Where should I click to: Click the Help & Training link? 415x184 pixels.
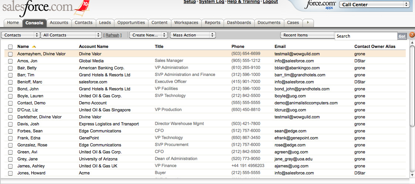tap(243, 2)
